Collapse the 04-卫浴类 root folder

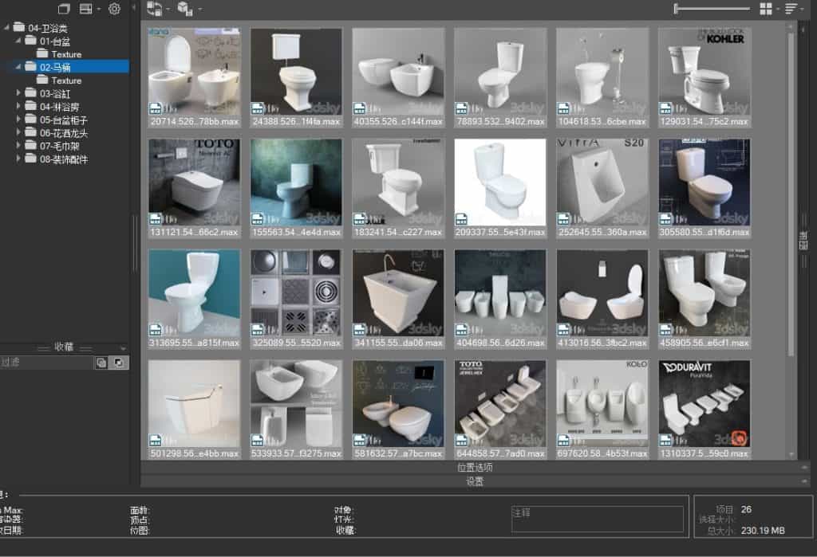(x=6, y=26)
